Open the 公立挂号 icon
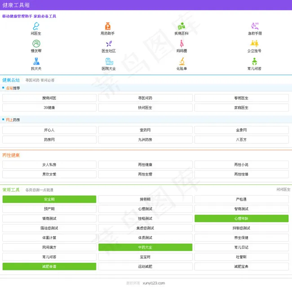This screenshot has width=292, height=287. pyautogui.click(x=254, y=44)
